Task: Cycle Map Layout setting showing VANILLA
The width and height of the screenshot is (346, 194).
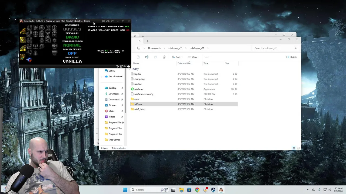Action: coord(72,61)
